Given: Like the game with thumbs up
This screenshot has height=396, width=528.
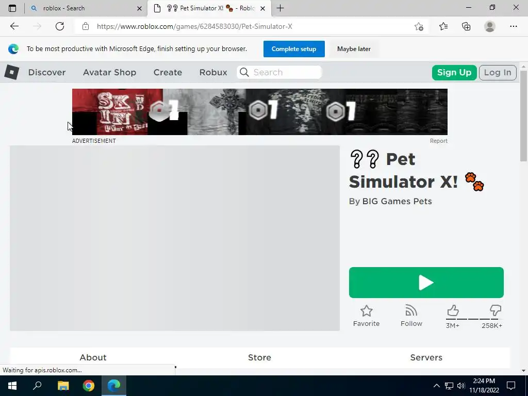Looking at the screenshot, I should coord(453,310).
